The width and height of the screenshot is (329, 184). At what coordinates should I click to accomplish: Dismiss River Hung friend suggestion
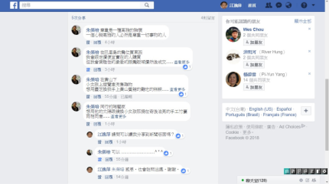pos(309,51)
